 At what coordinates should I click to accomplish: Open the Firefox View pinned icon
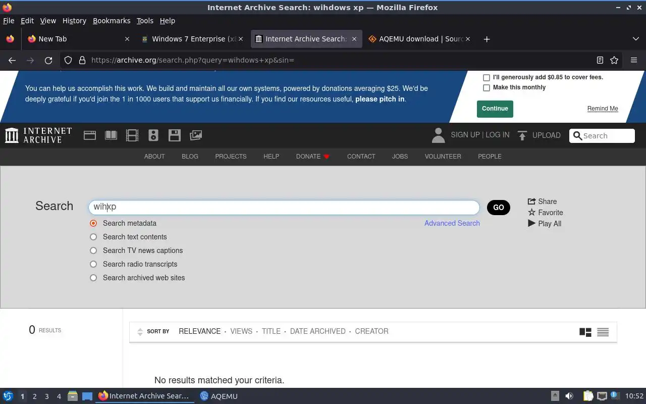[10, 39]
